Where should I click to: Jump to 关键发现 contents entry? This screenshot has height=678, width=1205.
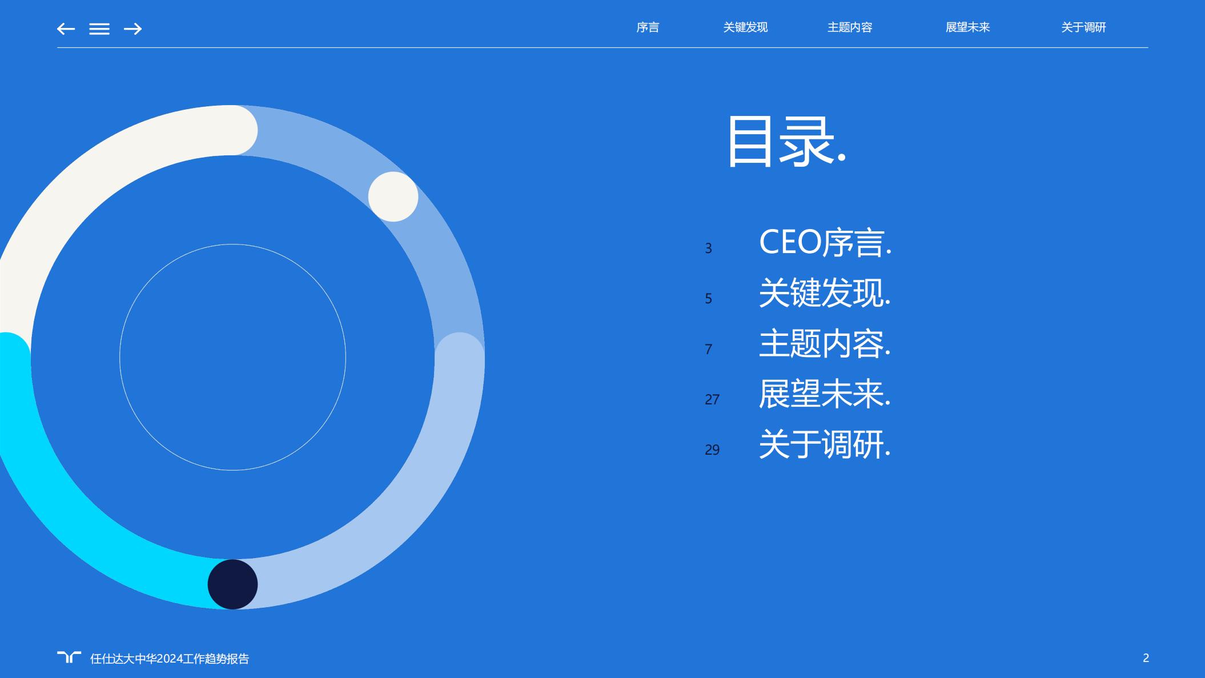pos(825,293)
